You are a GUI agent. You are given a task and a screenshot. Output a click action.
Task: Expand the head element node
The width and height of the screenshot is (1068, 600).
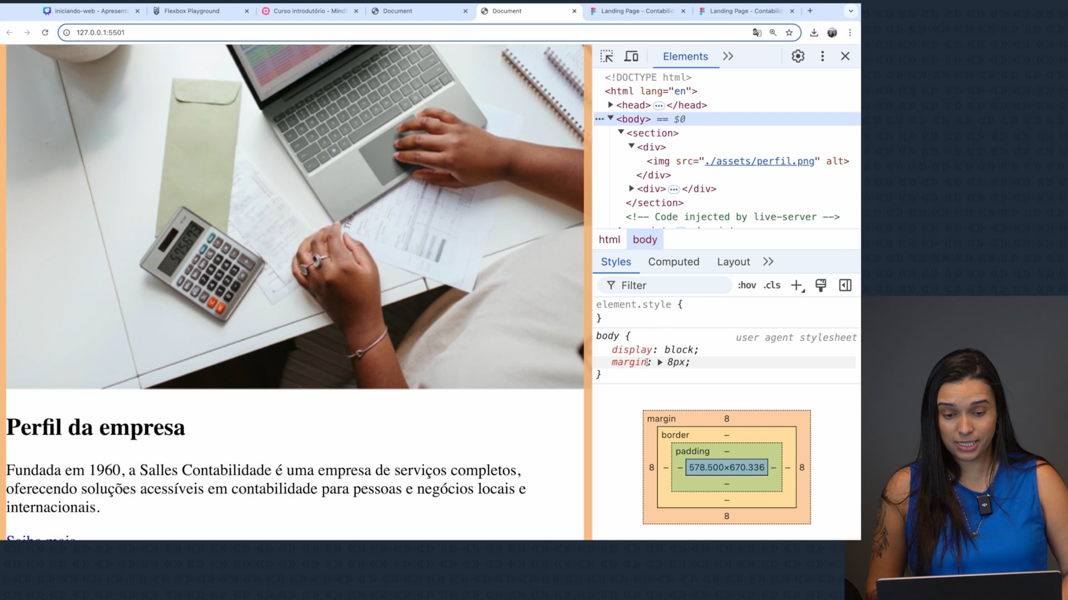click(x=611, y=105)
